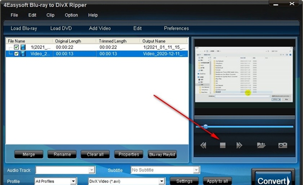Viewport: 303px width, 185px height.
Task: Open the File menu
Action: (x=14, y=15)
